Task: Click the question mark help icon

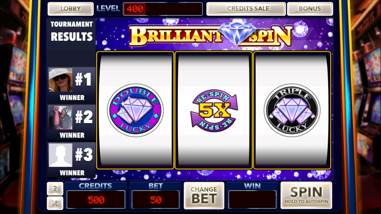Action: point(55,188)
